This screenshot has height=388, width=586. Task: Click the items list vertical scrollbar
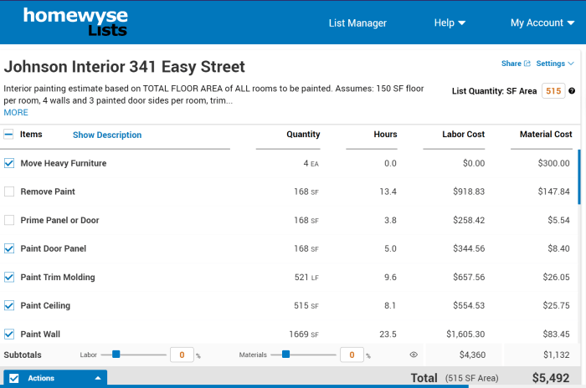pyautogui.click(x=579, y=177)
